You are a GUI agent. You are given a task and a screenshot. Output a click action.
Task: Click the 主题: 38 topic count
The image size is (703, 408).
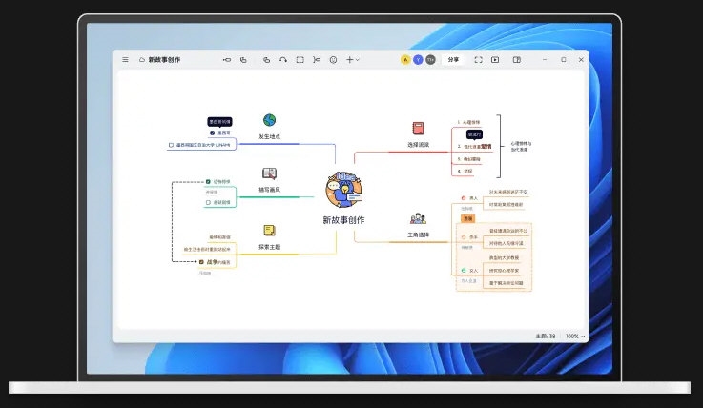point(546,336)
